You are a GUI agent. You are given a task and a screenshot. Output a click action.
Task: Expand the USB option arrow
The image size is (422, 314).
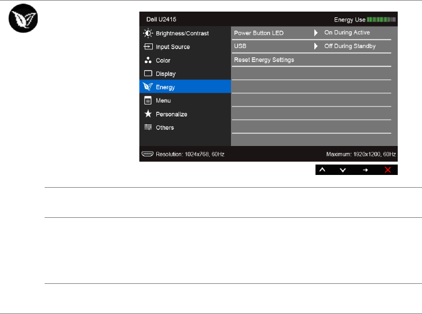coord(315,46)
